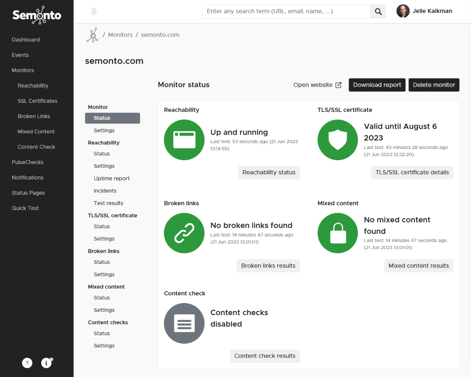
Task: Click the green Mixed content padlock icon
Action: [x=338, y=233]
